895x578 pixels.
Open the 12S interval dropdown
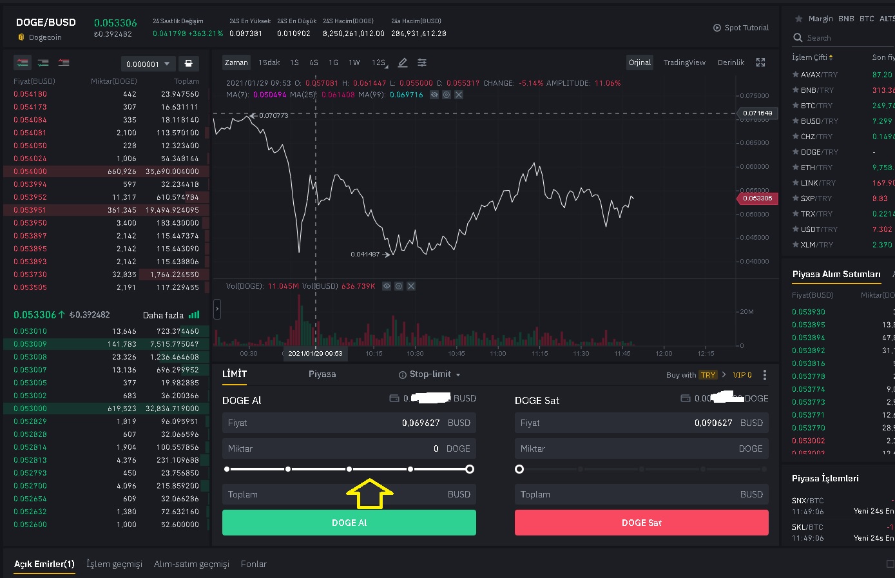coord(379,63)
